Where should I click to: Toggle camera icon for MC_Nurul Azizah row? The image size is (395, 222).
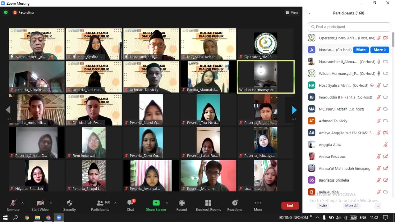point(386,109)
